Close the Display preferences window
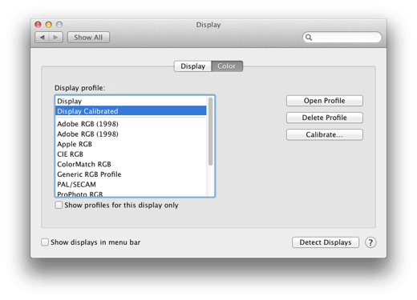417x300 pixels. [38, 25]
